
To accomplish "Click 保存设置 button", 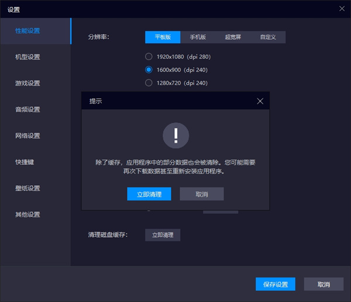I will tap(275, 284).
